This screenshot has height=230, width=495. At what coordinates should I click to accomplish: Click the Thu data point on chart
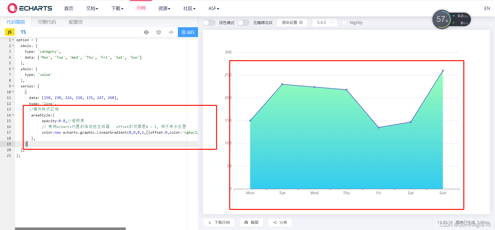(346, 90)
